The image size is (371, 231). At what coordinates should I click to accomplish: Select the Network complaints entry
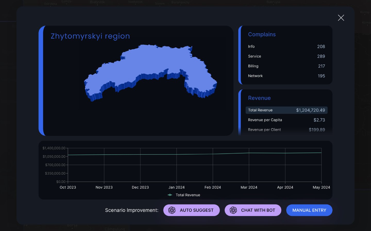coord(286,76)
